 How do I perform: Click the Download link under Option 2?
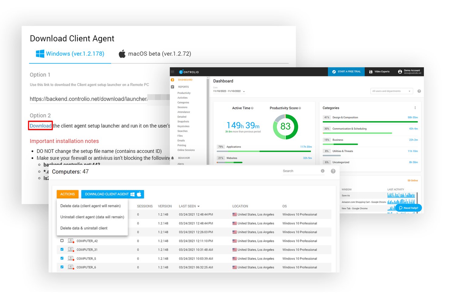point(40,126)
